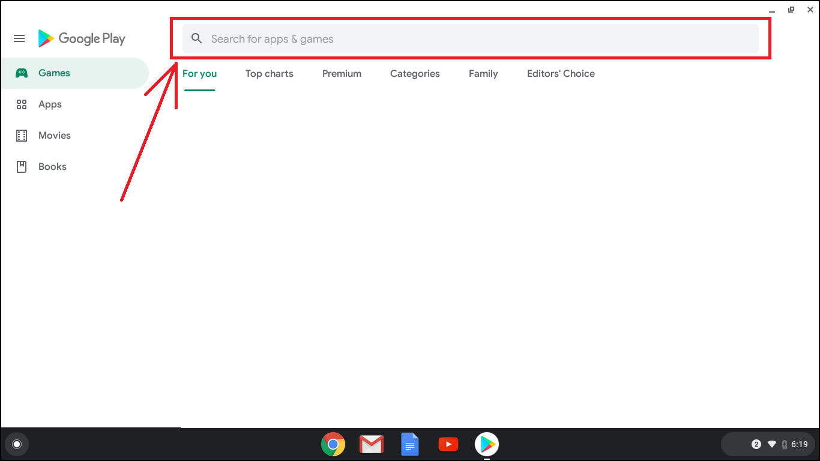Click the search magnifier icon

click(x=196, y=38)
